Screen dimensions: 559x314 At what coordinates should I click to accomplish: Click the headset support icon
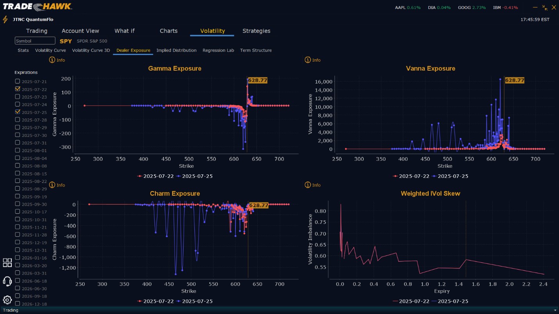point(7,281)
